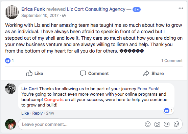Click the Comment button under the post
The width and height of the screenshot is (188, 134).
tap(94, 73)
